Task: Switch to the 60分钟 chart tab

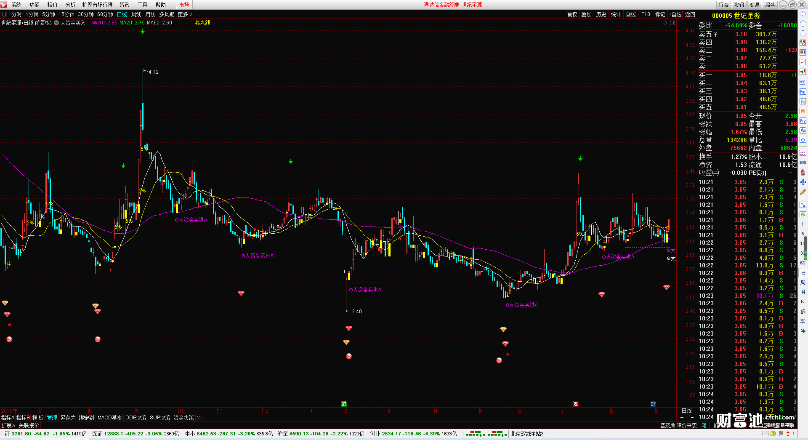Action: pos(105,14)
